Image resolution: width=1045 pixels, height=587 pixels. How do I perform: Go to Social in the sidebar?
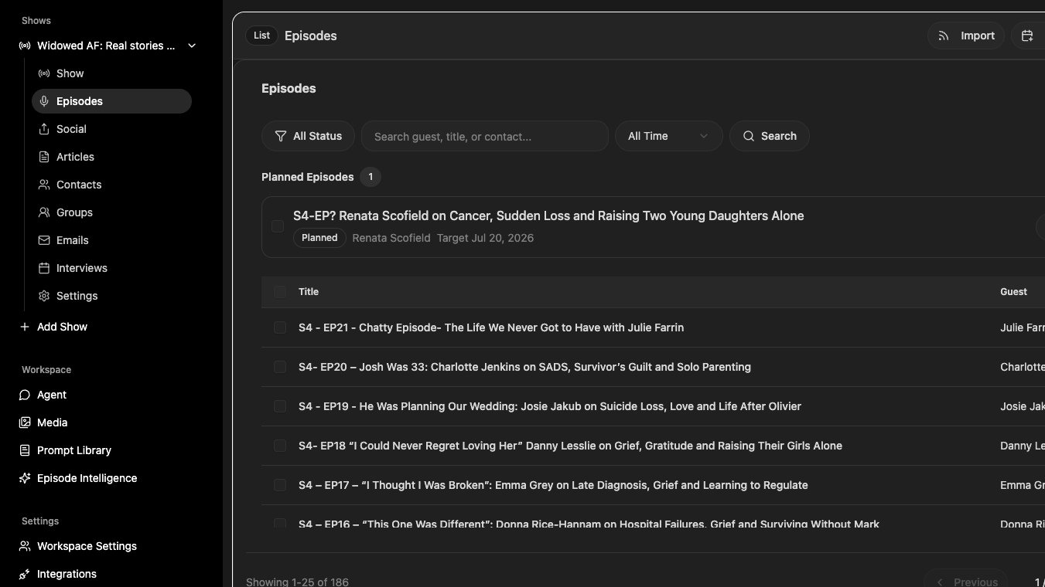pyautogui.click(x=111, y=129)
